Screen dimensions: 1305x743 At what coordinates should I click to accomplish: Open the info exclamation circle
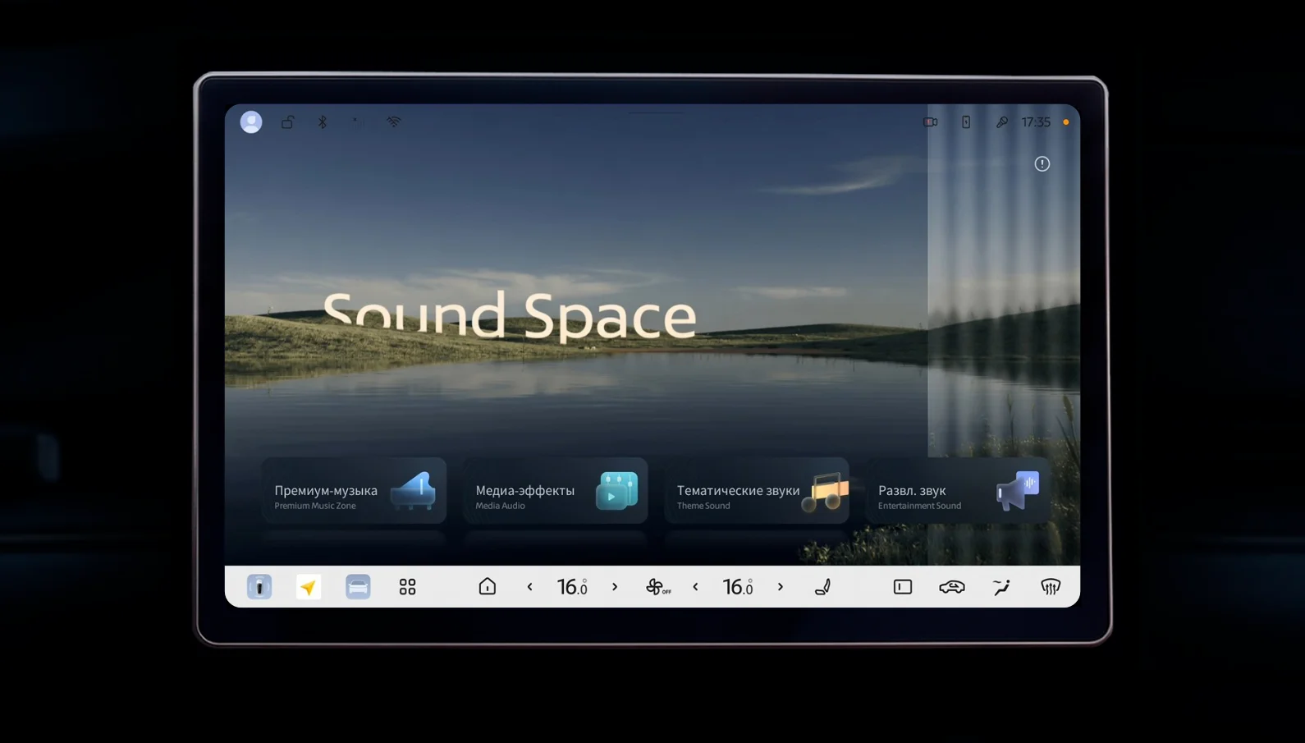[x=1042, y=164]
